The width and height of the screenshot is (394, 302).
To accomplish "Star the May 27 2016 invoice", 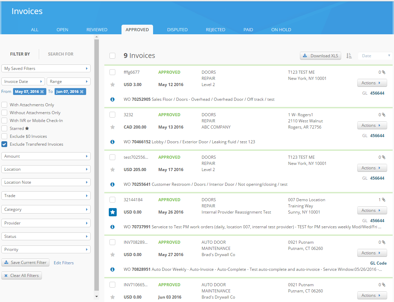I will (x=113, y=255).
